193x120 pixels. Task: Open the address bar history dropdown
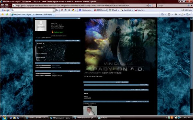147,6
